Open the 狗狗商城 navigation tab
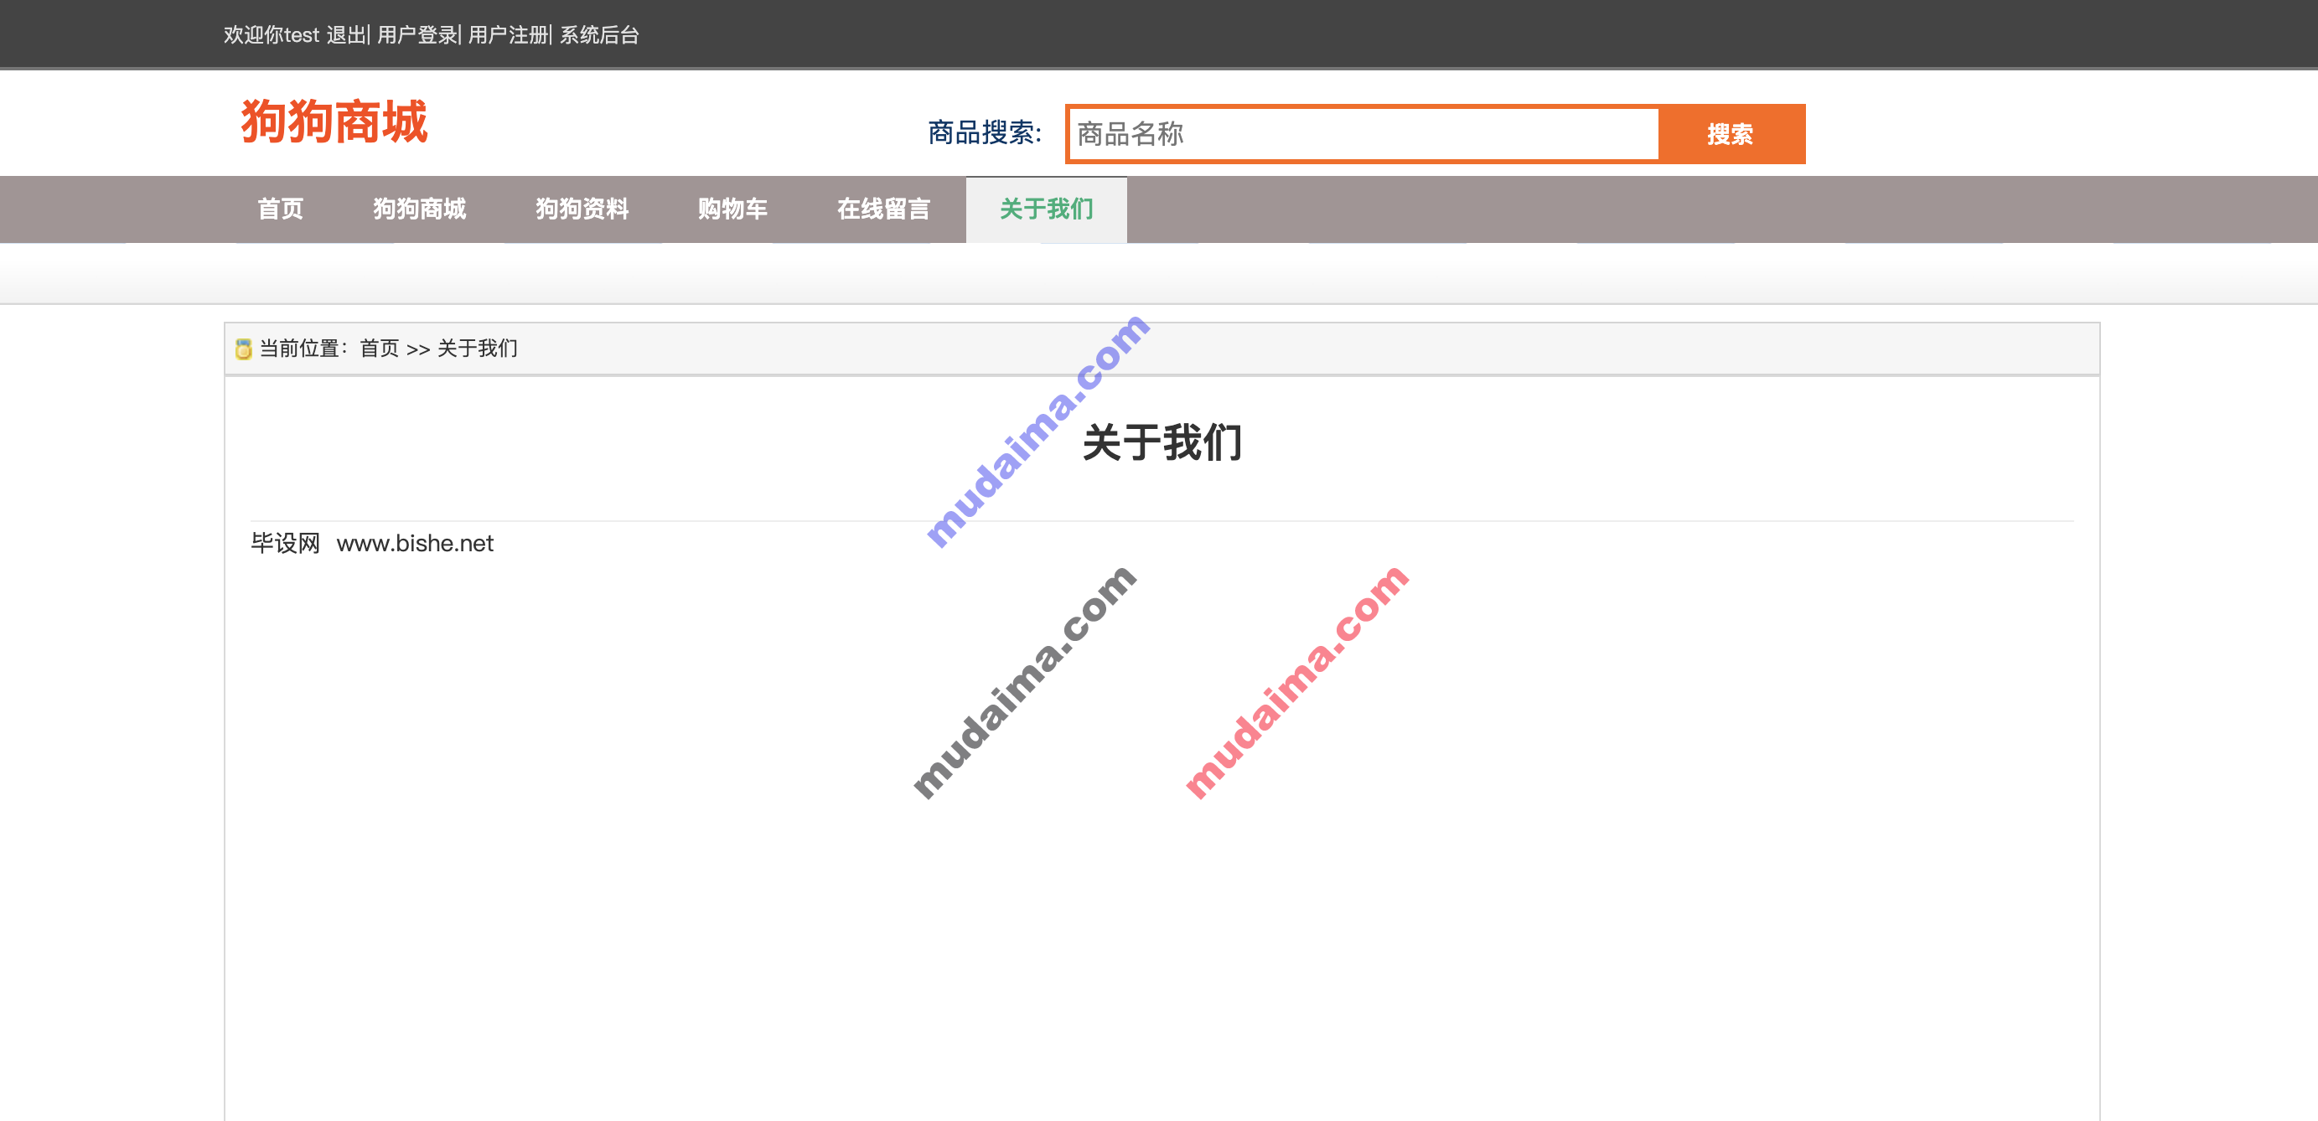This screenshot has width=2318, height=1121. pyautogui.click(x=419, y=209)
